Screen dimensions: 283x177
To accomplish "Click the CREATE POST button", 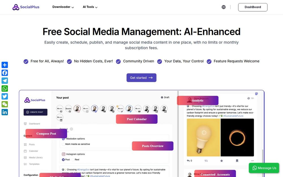I will (x=35, y=112).
